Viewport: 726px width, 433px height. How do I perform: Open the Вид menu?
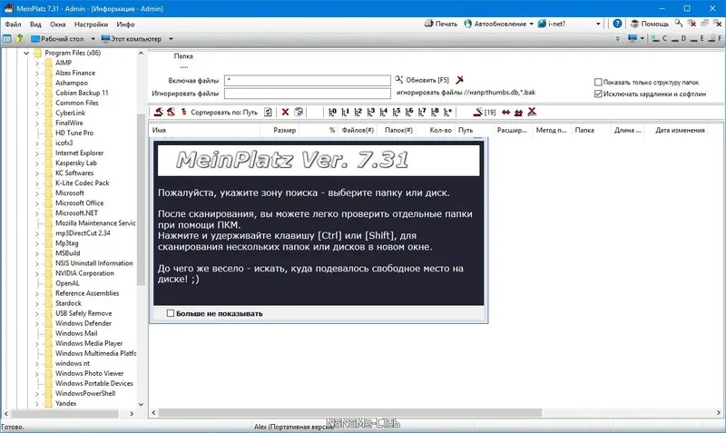click(x=35, y=25)
